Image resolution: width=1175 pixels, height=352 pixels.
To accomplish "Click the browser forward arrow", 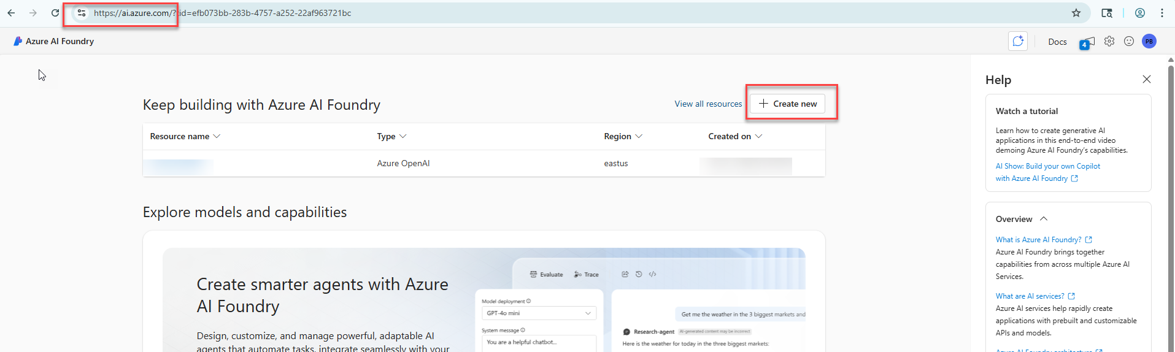I will 33,13.
